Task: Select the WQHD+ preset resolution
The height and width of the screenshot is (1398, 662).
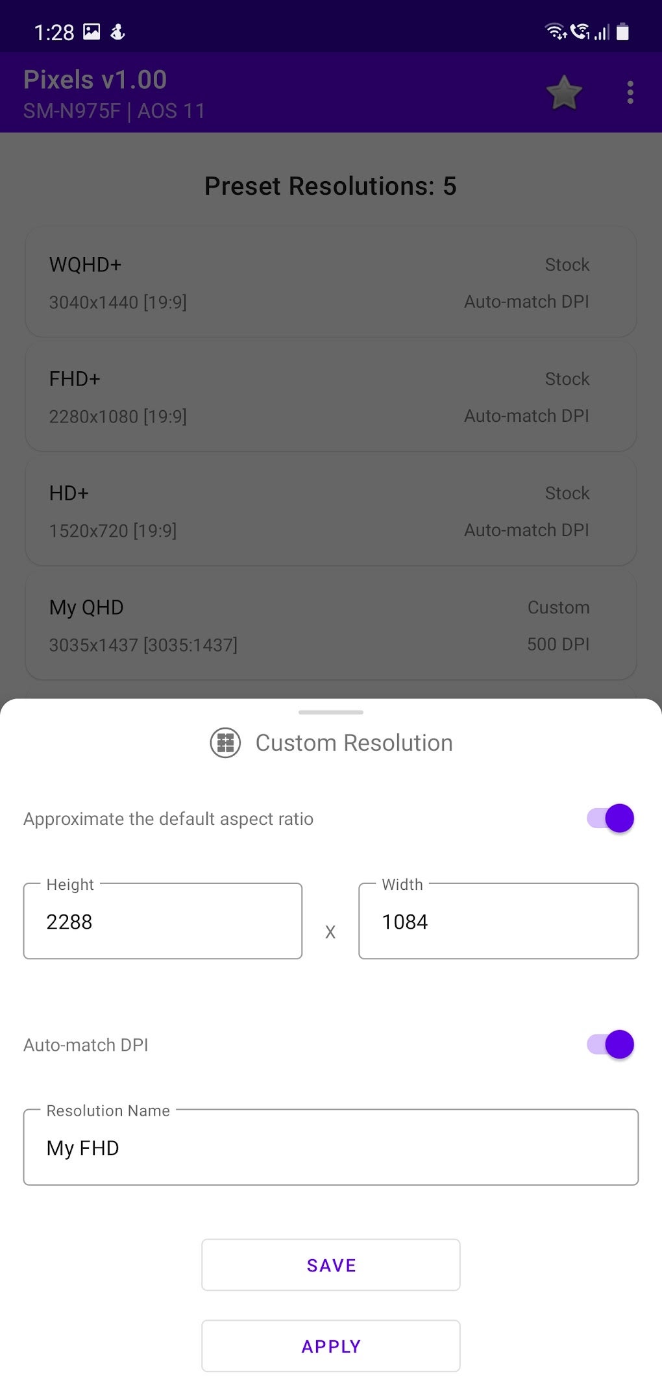Action: pos(330,282)
